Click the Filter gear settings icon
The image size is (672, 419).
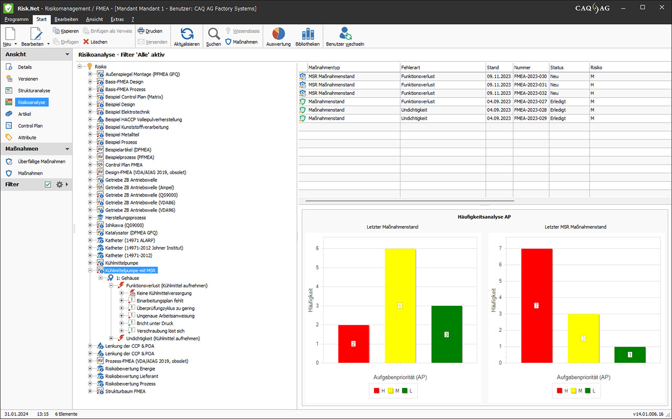(x=59, y=185)
